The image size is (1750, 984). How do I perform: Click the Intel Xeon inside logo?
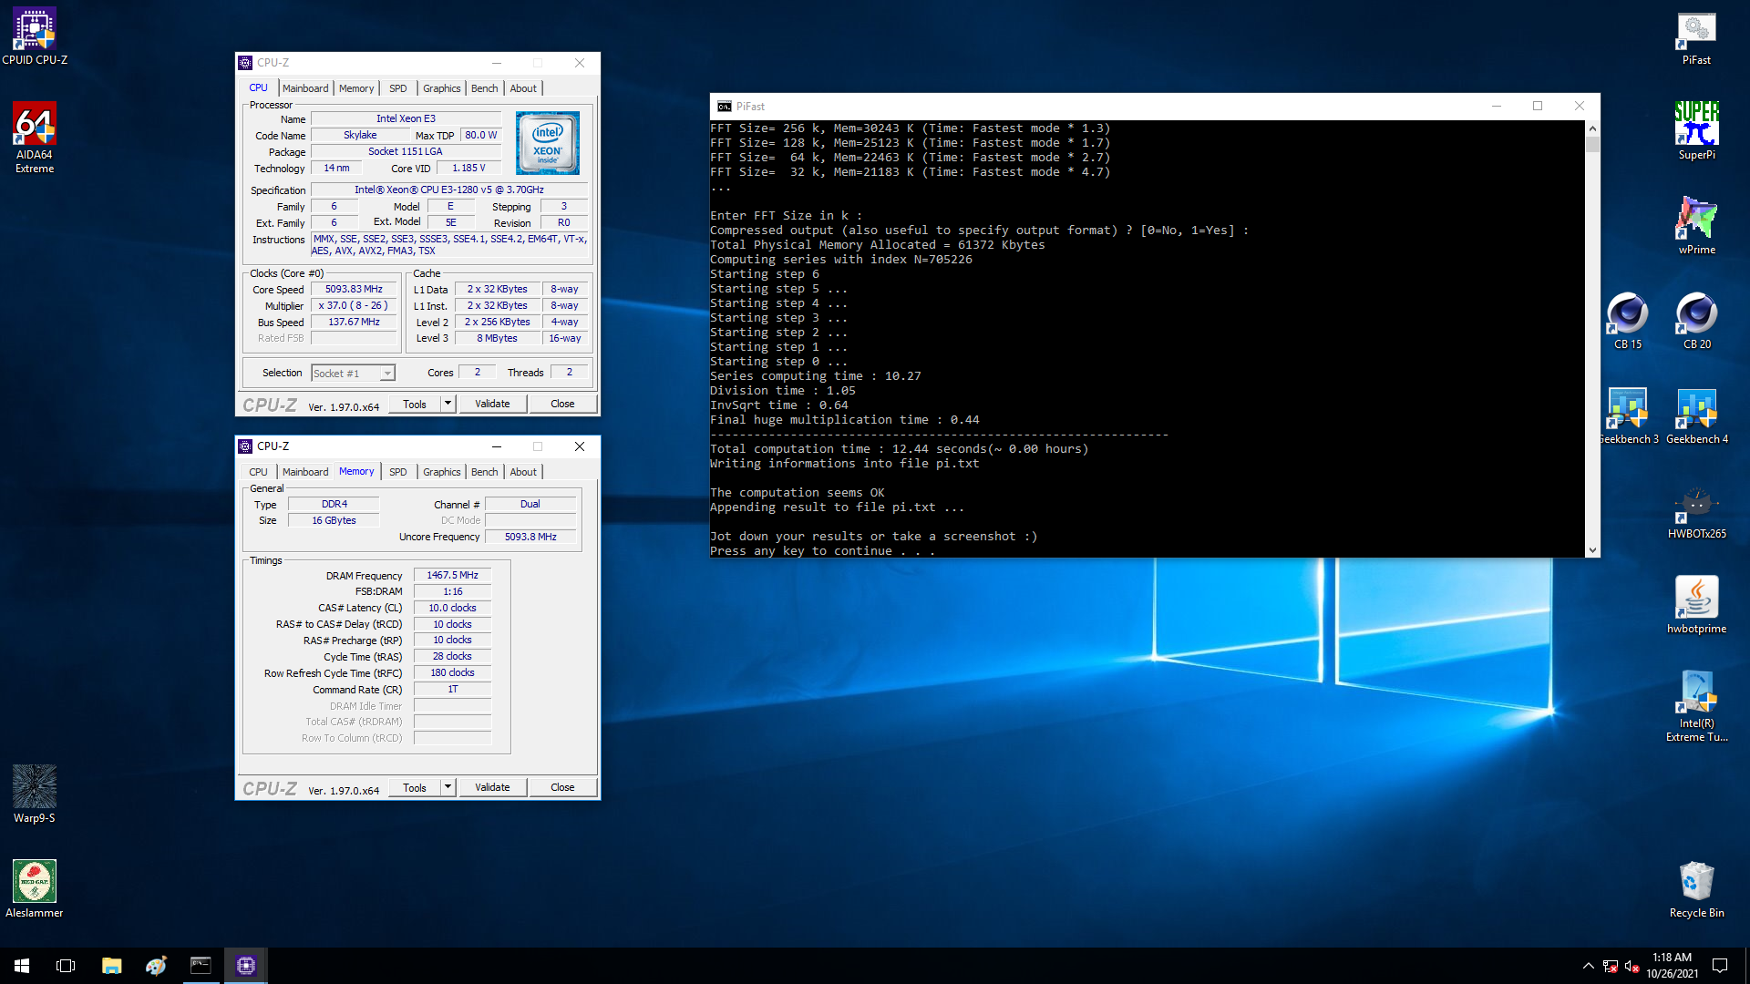(x=547, y=143)
